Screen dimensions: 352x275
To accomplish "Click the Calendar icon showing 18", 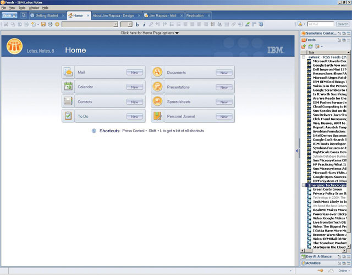I will click(x=68, y=87).
